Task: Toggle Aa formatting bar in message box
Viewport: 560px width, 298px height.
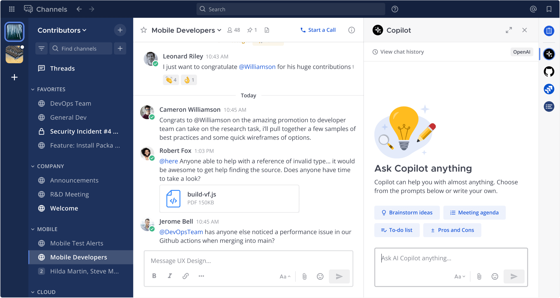Action: (x=285, y=276)
